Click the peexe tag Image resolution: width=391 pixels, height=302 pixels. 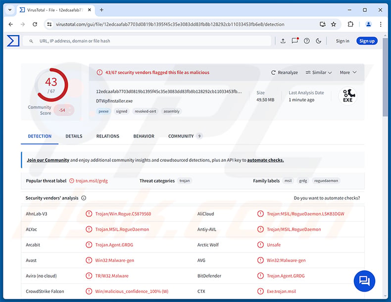[x=103, y=111]
